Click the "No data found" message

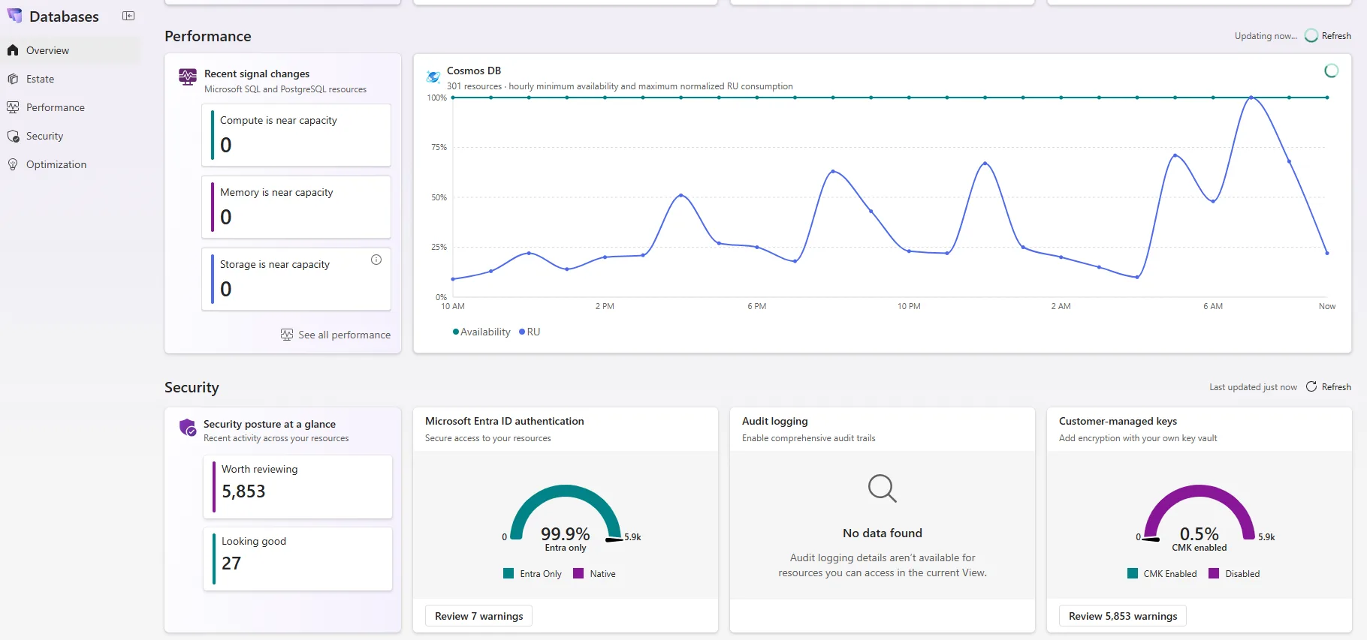(x=883, y=533)
